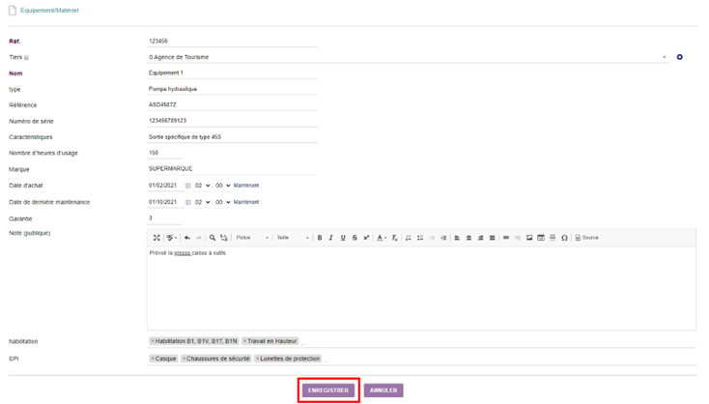Align text left

pos(457,238)
